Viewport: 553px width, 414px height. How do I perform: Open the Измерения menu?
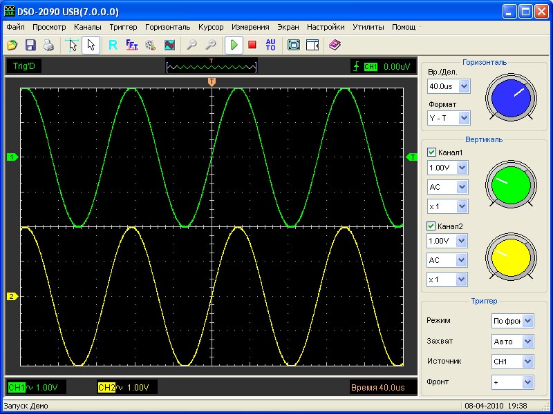pyautogui.click(x=250, y=28)
